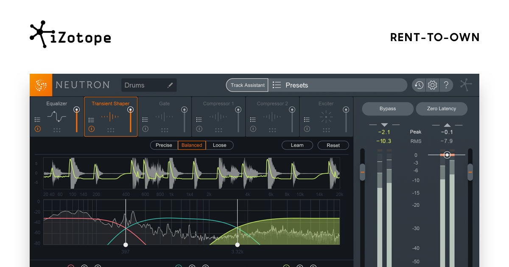Open the Presets dropdown
The height and width of the screenshot is (267, 509).
[x=337, y=85]
